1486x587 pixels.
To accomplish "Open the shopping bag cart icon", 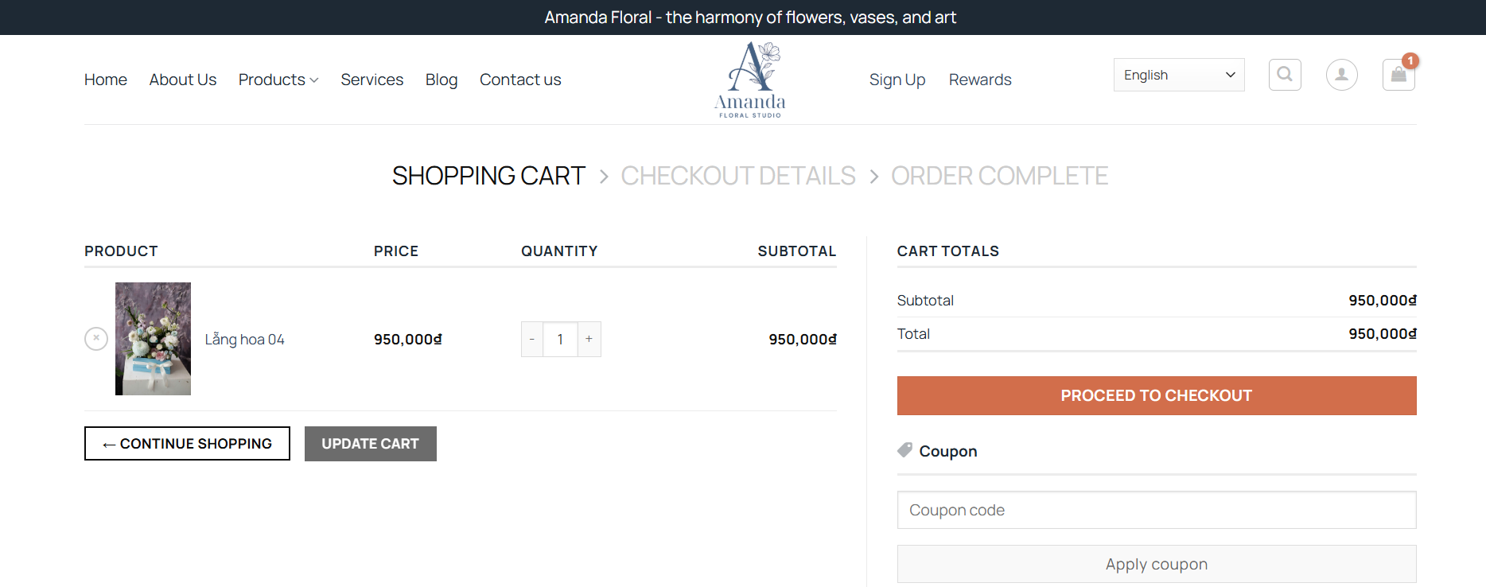I will [x=1398, y=76].
